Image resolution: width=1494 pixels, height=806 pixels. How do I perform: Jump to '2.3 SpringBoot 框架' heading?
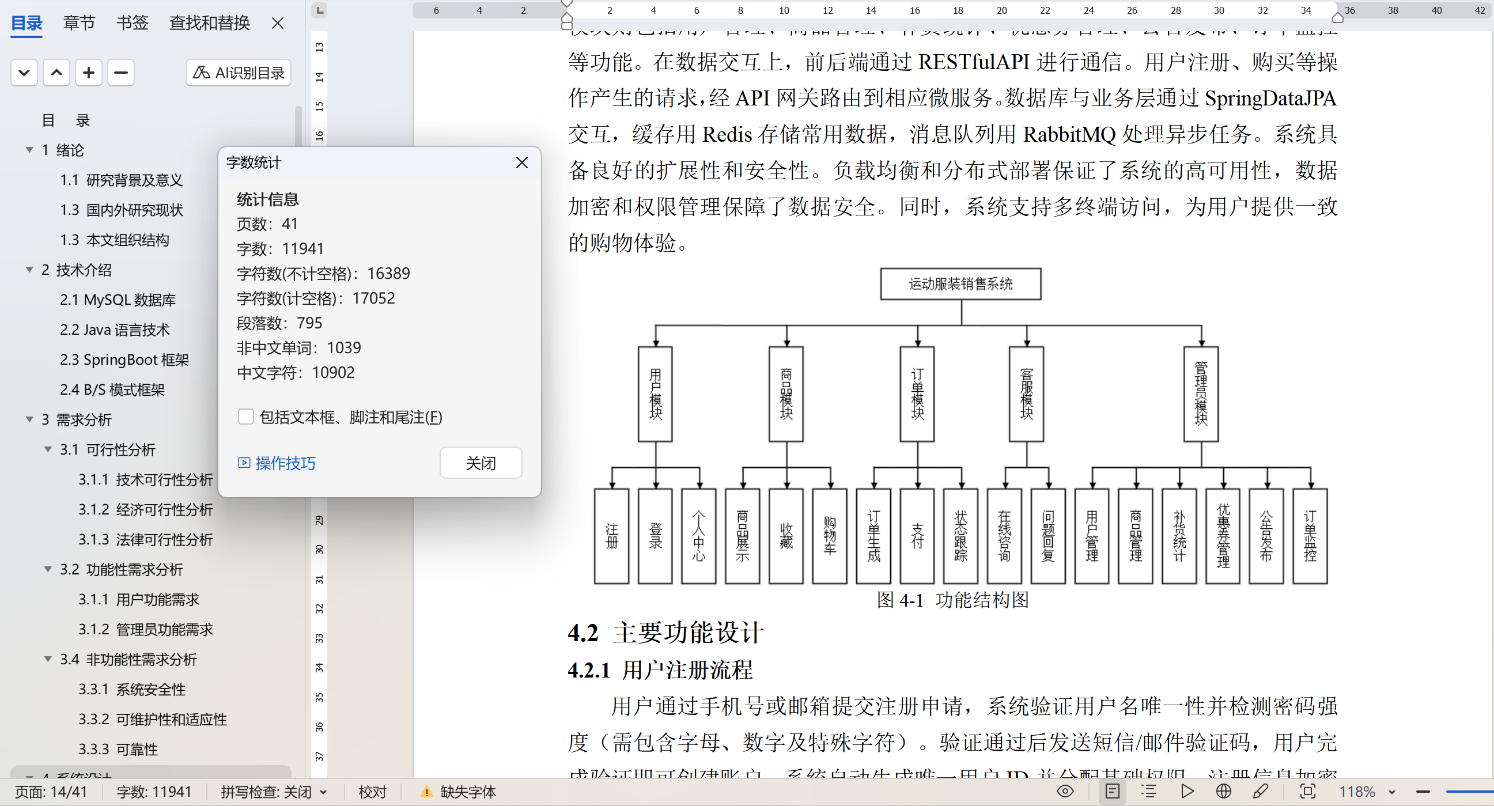coord(124,360)
